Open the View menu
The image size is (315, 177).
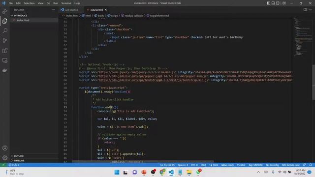40,3
